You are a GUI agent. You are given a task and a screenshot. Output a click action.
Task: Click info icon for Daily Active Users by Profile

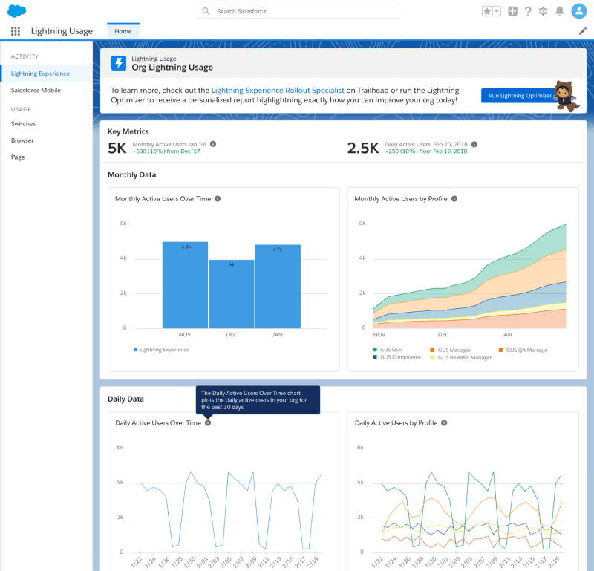click(444, 422)
